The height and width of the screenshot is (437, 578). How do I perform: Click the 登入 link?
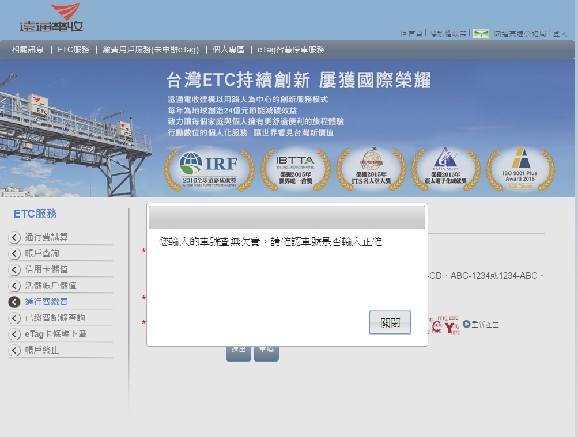[560, 34]
